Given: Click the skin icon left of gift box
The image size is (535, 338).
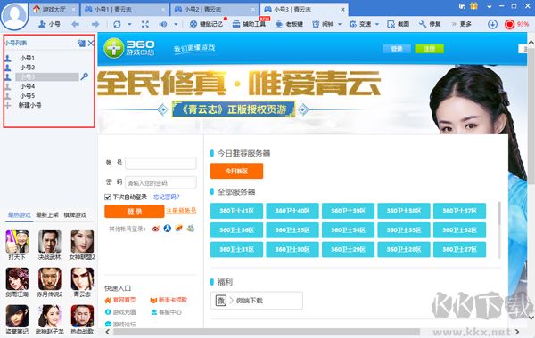Looking at the screenshot, I should (462, 6).
